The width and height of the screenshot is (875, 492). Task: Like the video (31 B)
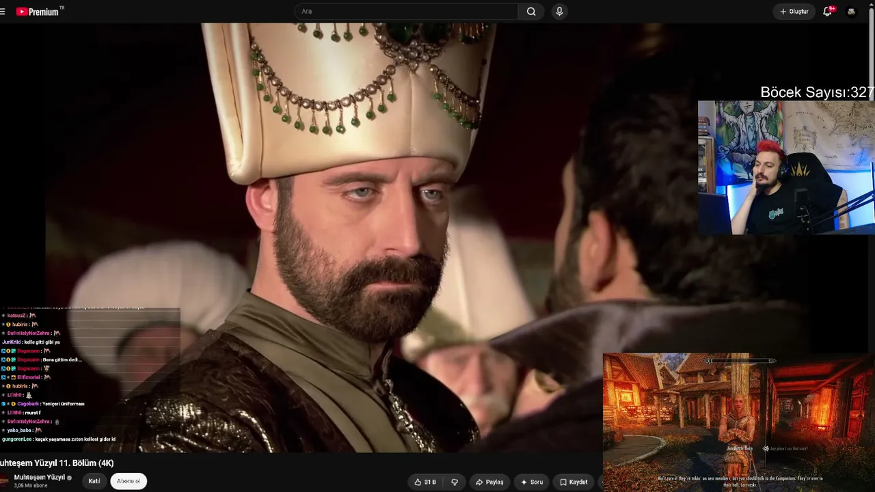pyautogui.click(x=425, y=482)
